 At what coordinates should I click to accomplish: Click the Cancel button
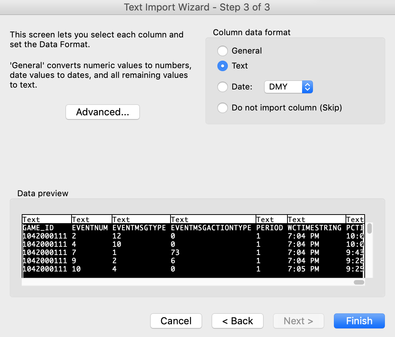point(176,321)
